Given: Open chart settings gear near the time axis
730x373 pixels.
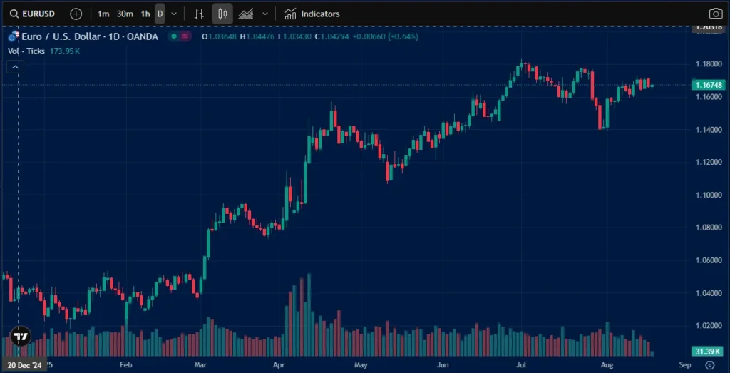Looking at the screenshot, I should pos(709,364).
